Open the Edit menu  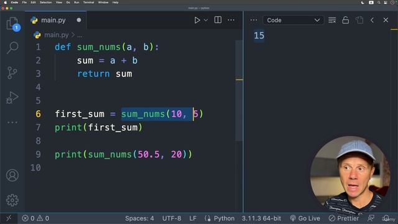pos(33,2)
